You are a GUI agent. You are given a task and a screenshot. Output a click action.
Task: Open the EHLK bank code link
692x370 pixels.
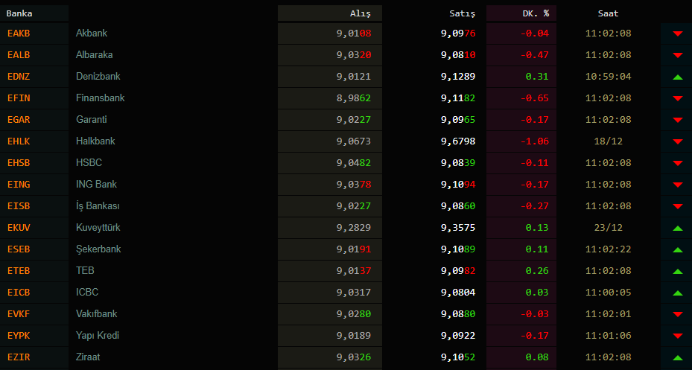click(x=19, y=141)
